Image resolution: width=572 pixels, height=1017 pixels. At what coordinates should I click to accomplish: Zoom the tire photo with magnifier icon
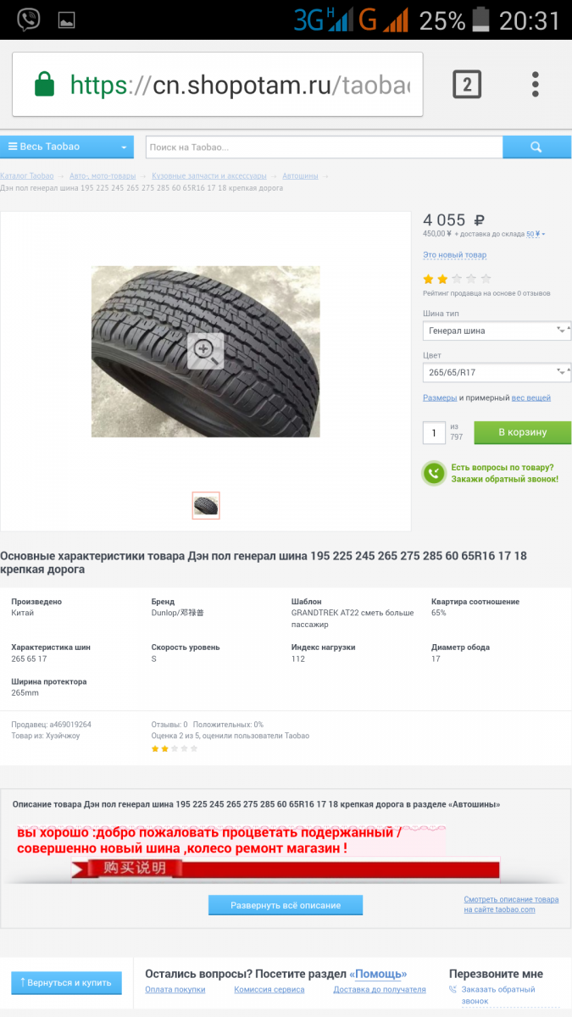point(205,351)
